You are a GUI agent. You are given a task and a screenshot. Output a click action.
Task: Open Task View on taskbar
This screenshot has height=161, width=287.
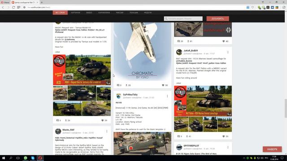[x=18, y=158]
